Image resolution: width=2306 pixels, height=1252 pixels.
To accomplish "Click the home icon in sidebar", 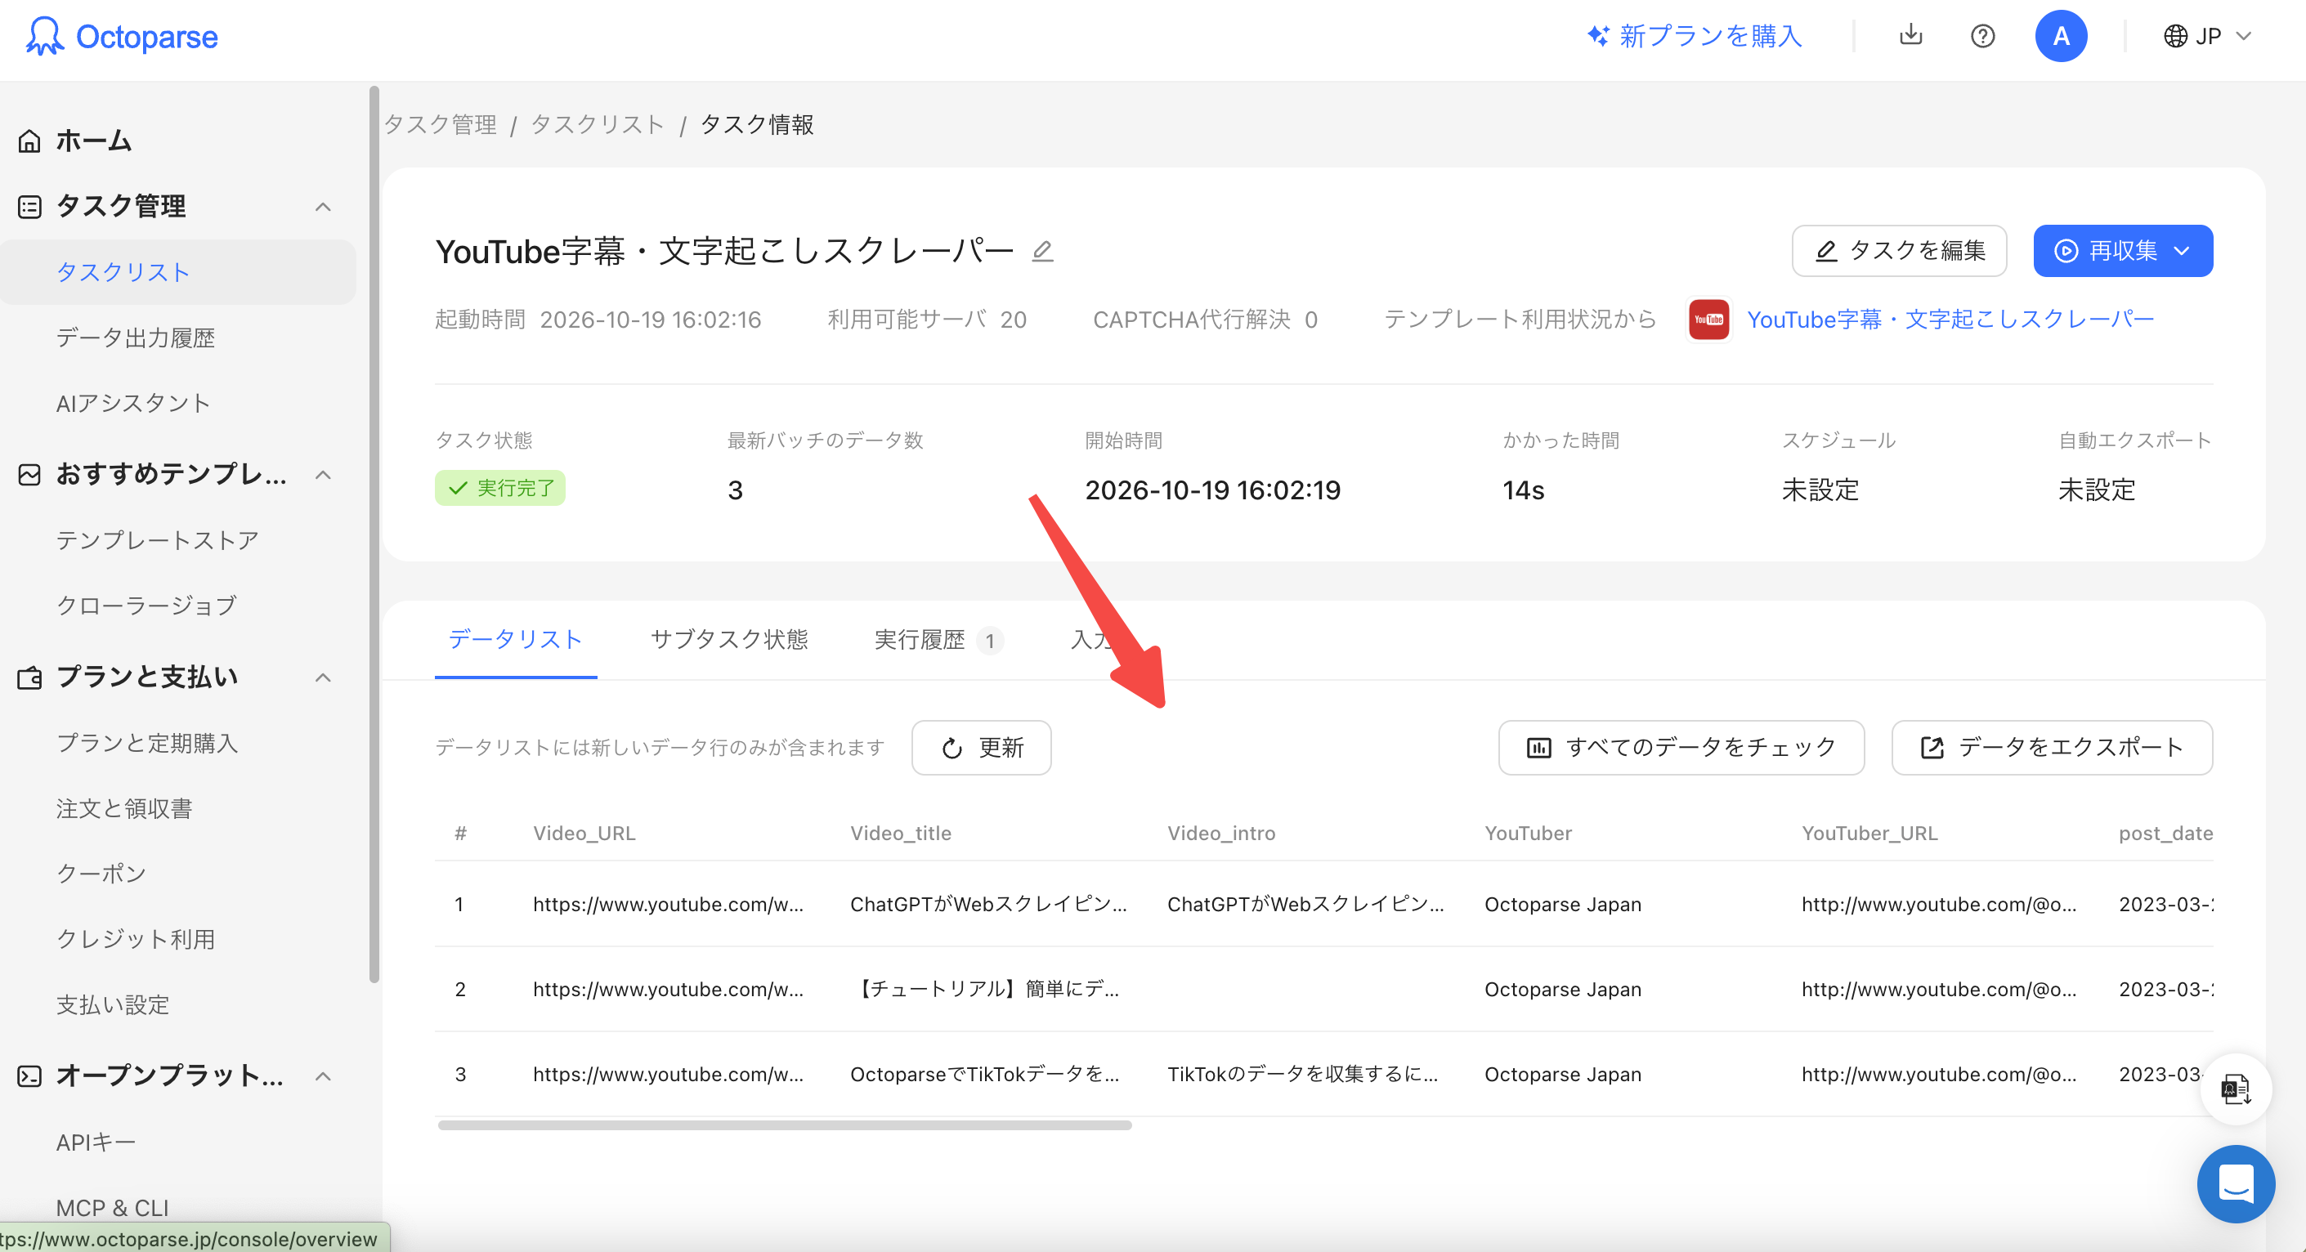I will click(x=29, y=141).
